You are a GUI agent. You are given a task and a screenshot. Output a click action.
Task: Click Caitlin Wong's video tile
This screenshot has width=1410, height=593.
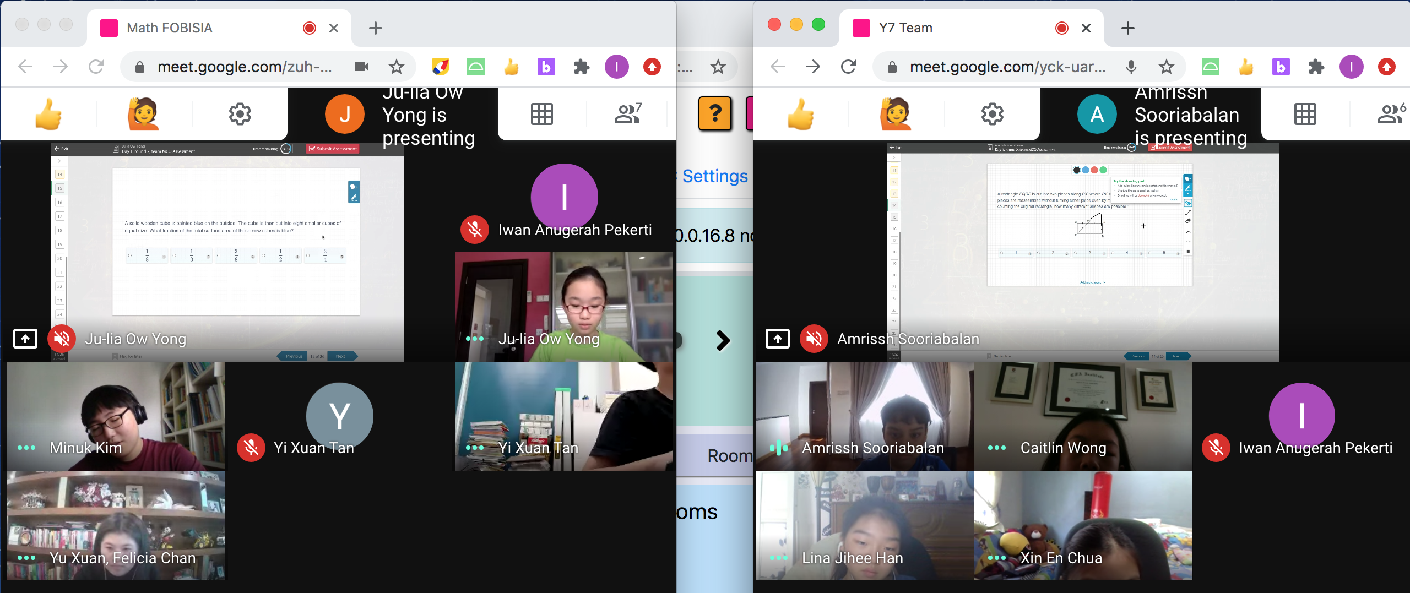pyautogui.click(x=1083, y=416)
